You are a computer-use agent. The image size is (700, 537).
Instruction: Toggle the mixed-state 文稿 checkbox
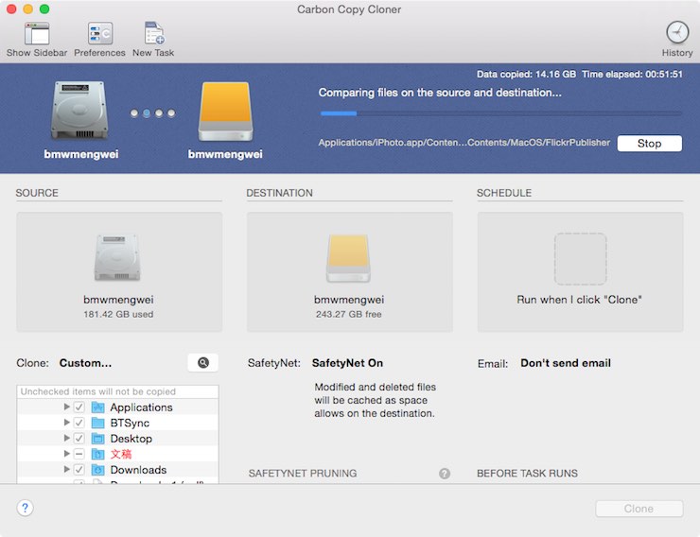point(79,454)
